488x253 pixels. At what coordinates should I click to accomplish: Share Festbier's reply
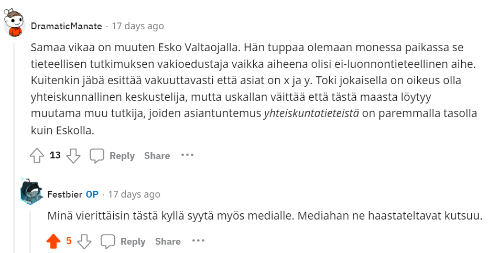pos(168,241)
